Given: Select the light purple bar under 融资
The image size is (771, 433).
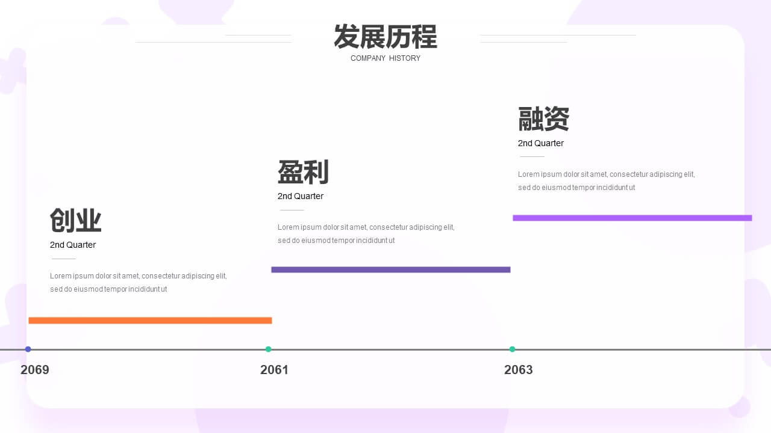Looking at the screenshot, I should [x=632, y=218].
